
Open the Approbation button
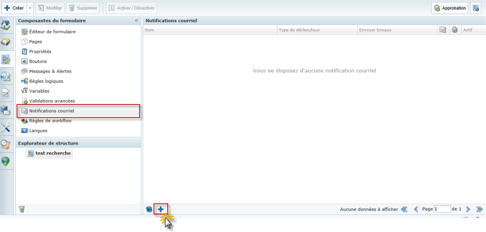(449, 8)
